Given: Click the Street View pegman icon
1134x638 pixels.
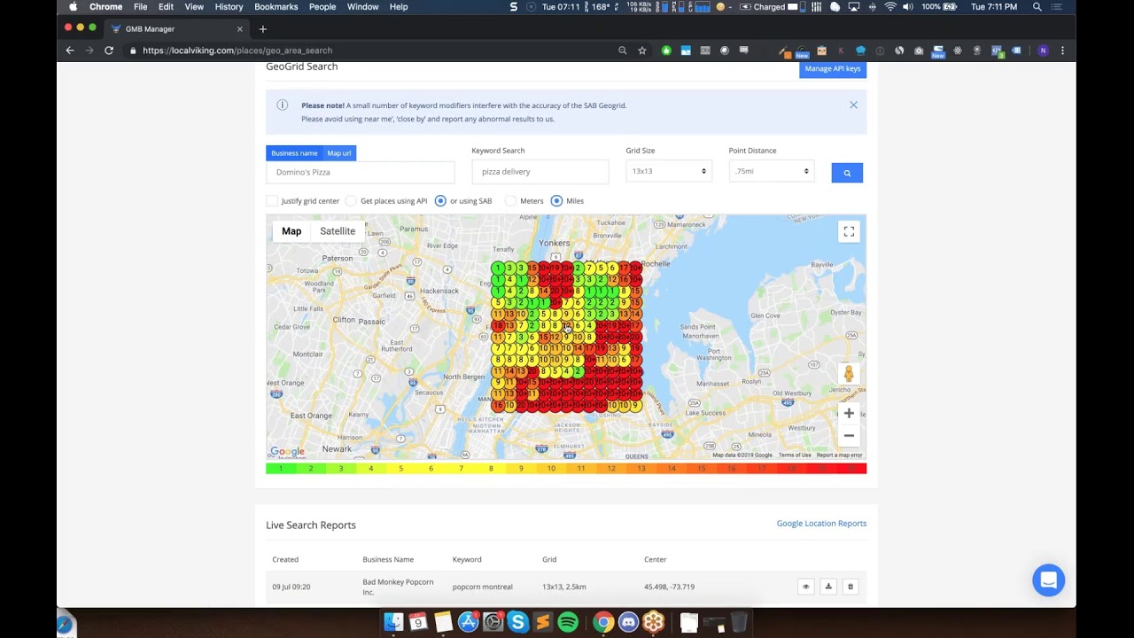Looking at the screenshot, I should [x=849, y=374].
